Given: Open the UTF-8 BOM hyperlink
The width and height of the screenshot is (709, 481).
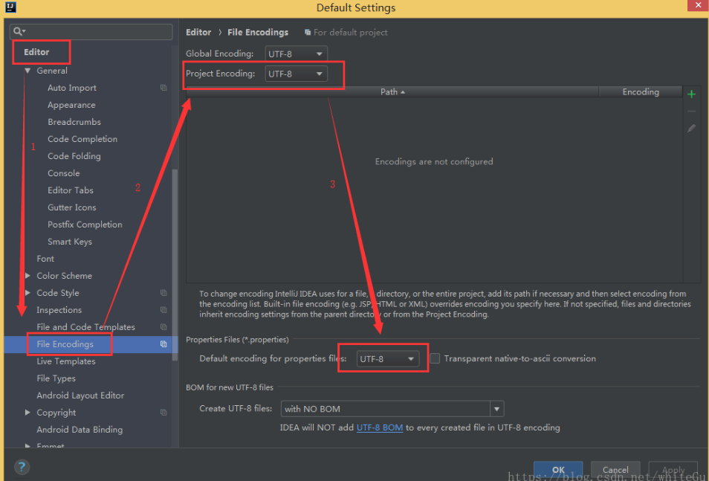Looking at the screenshot, I should tap(379, 427).
